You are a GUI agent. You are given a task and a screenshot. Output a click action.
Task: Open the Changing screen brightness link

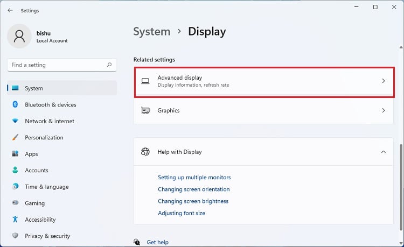click(193, 201)
